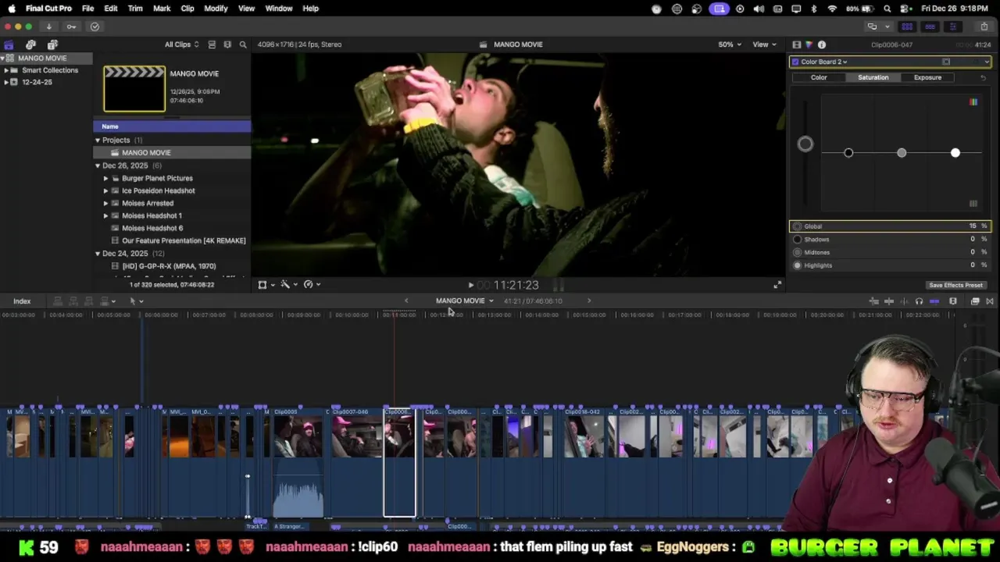The width and height of the screenshot is (1000, 562).
Task: Open the All Clips filter pop-up
Action: (181, 44)
